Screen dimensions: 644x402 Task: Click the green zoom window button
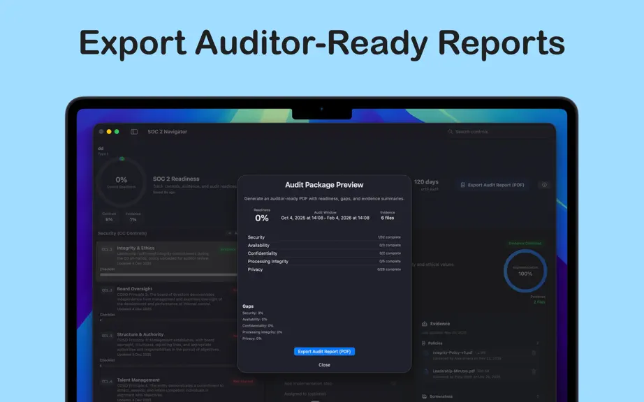(x=117, y=132)
